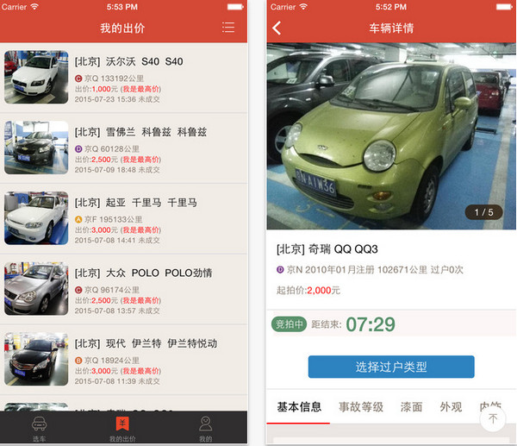Image resolution: width=517 pixels, height=446 pixels.
Task: Open the 现代 伊兰特 car thumbnail
Action: tap(36, 359)
